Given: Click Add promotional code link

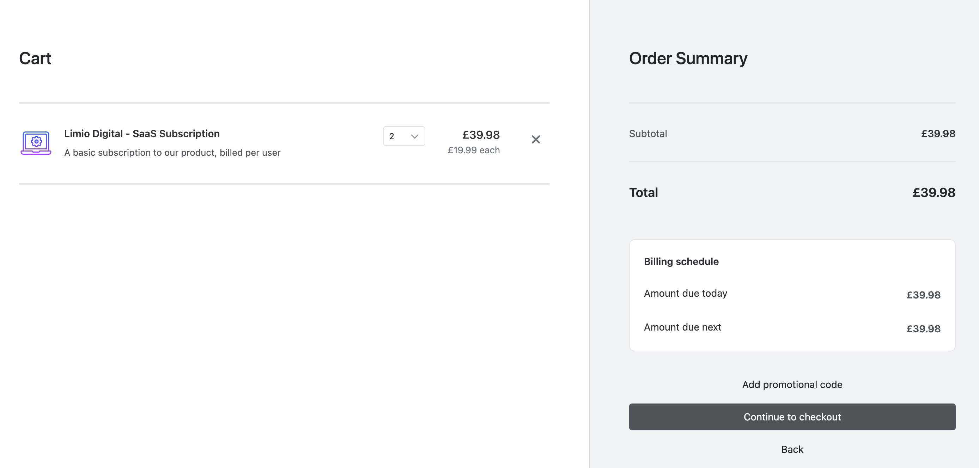Looking at the screenshot, I should pyautogui.click(x=792, y=384).
